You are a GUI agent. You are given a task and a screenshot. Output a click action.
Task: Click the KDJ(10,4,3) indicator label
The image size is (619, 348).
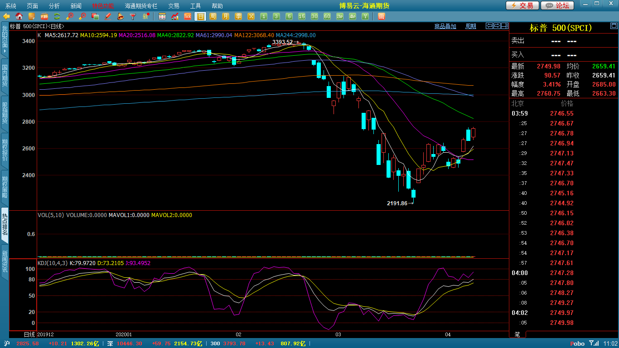point(53,263)
